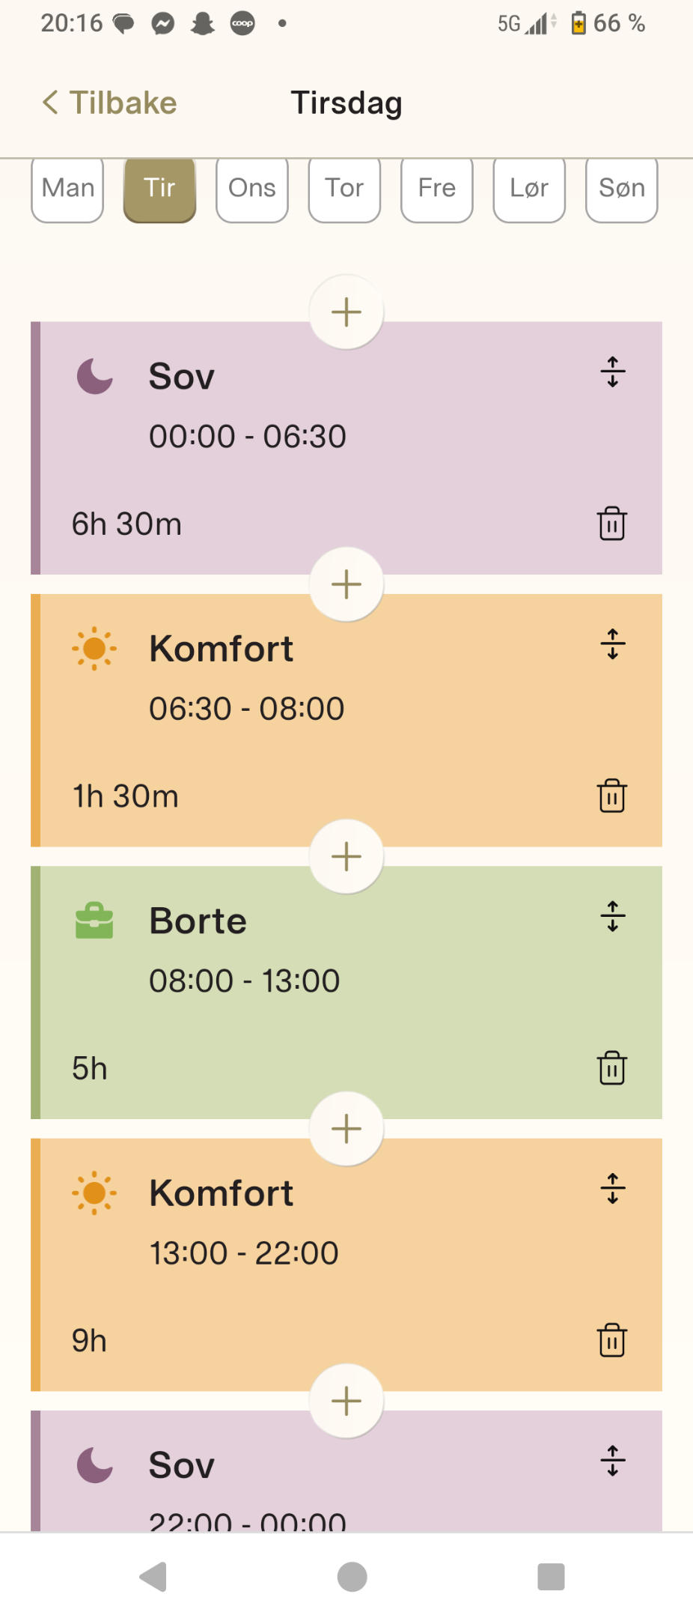Open the Komfort 06:30 - 08:00 time range
This screenshot has height=1618, width=693.
tap(246, 709)
